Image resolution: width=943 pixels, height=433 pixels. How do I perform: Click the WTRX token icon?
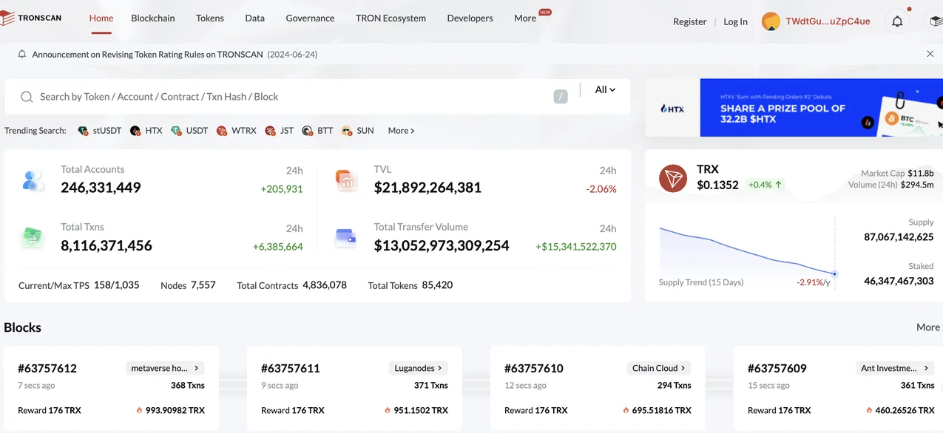[222, 131]
